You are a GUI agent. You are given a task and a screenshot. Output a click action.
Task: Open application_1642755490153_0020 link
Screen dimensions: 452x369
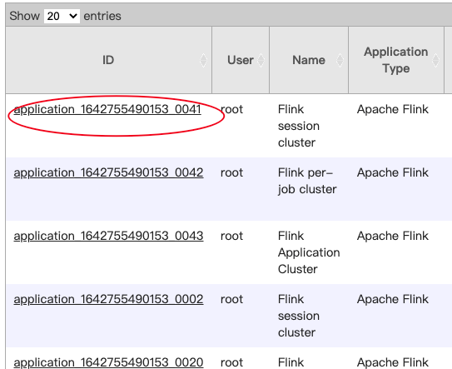[108, 362]
